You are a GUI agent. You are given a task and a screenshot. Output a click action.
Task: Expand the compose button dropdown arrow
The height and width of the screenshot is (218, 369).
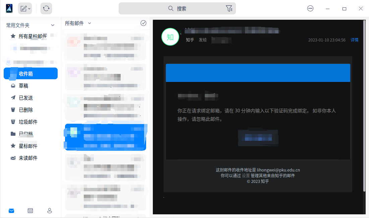29,8
